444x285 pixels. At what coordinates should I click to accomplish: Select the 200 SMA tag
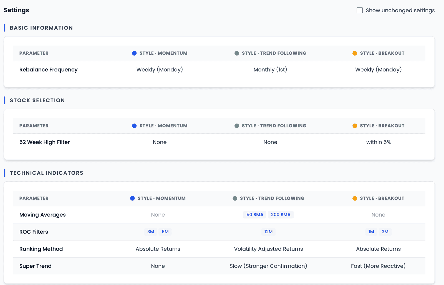pyautogui.click(x=281, y=215)
